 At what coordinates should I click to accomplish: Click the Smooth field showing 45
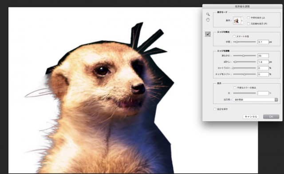click(263, 56)
